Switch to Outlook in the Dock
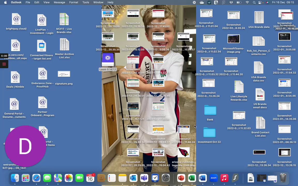 [133, 178]
